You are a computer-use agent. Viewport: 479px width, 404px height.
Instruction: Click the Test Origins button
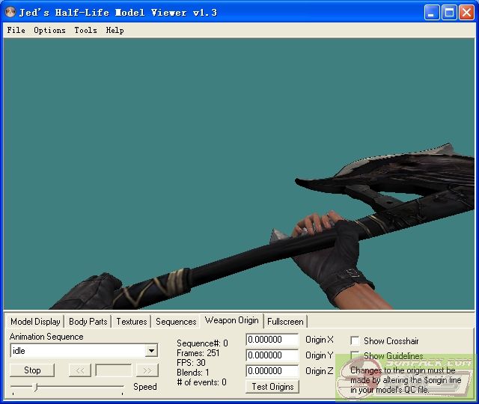pos(272,387)
